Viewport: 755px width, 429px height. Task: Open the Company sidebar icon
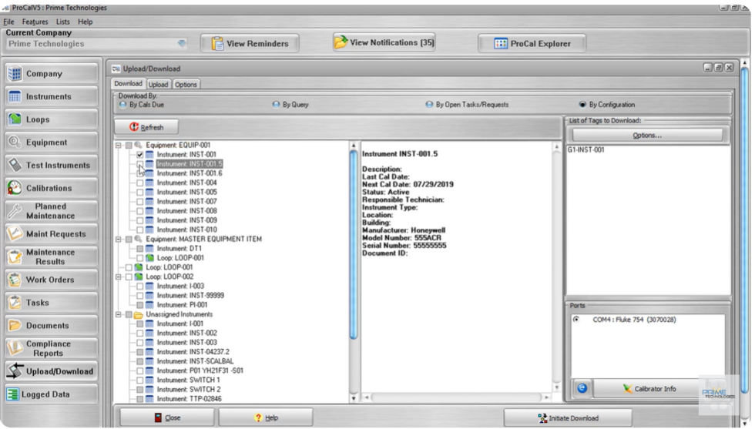click(x=15, y=74)
